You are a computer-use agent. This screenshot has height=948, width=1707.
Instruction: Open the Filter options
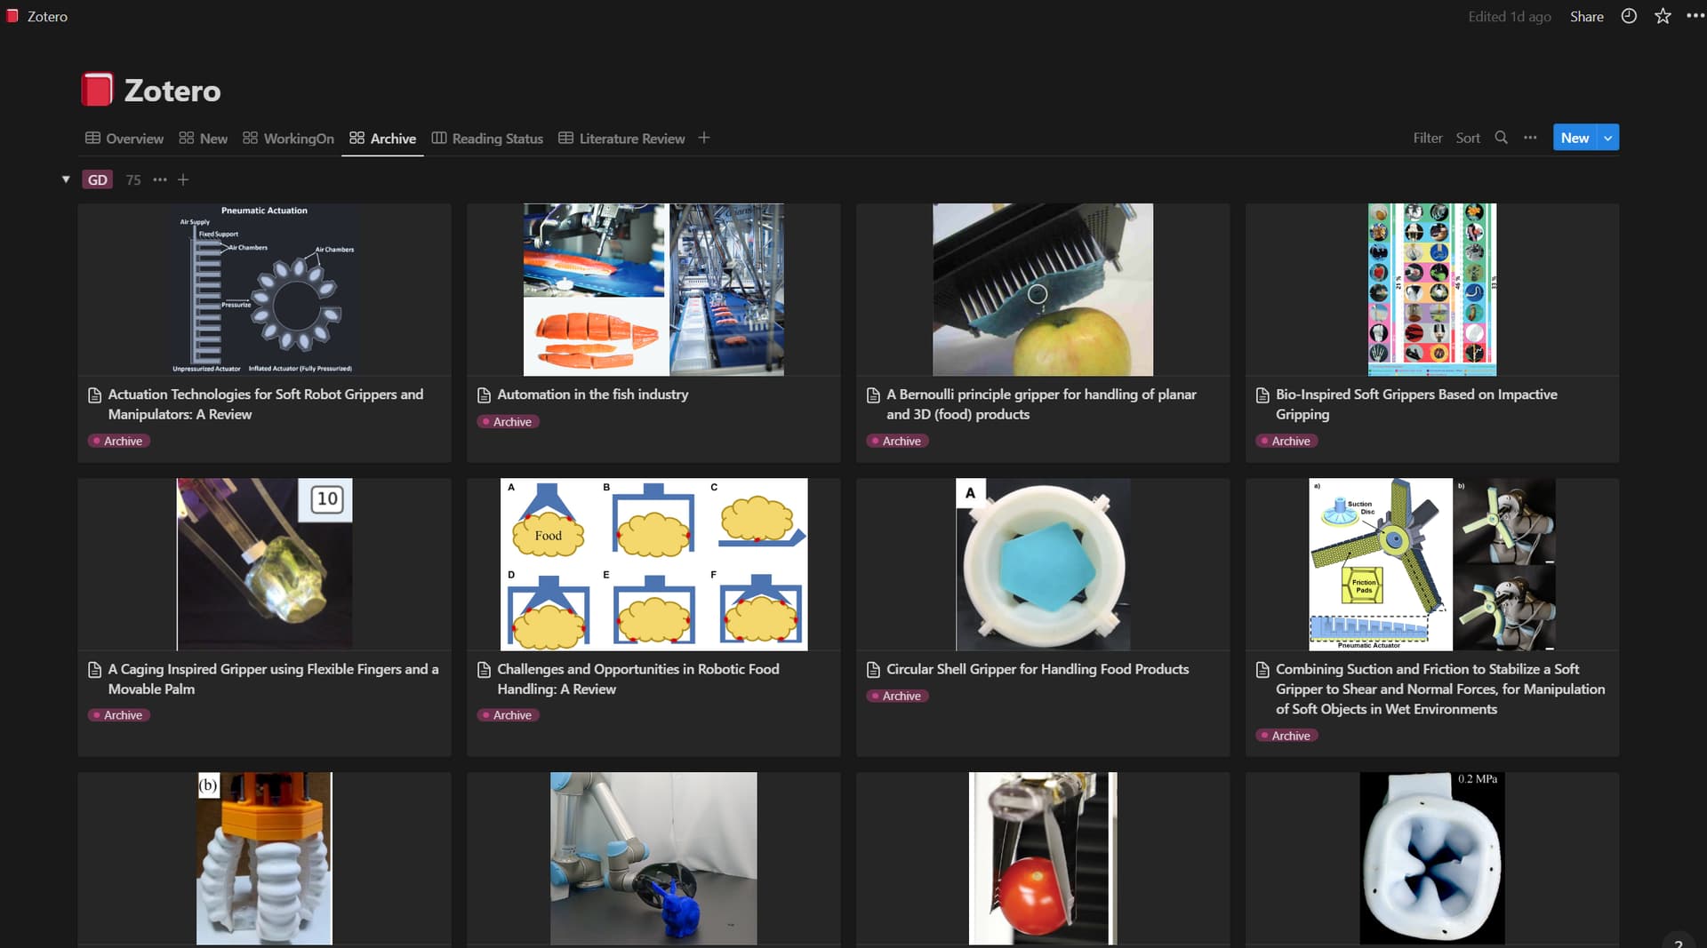(x=1427, y=138)
